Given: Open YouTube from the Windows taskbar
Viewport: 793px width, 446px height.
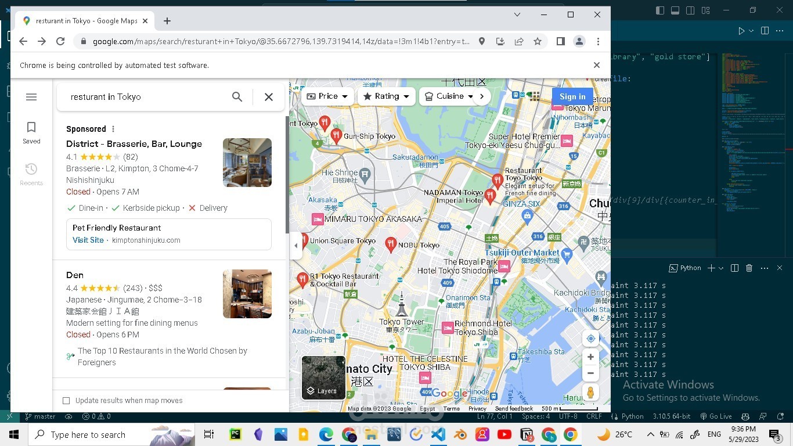Looking at the screenshot, I should coord(504,434).
